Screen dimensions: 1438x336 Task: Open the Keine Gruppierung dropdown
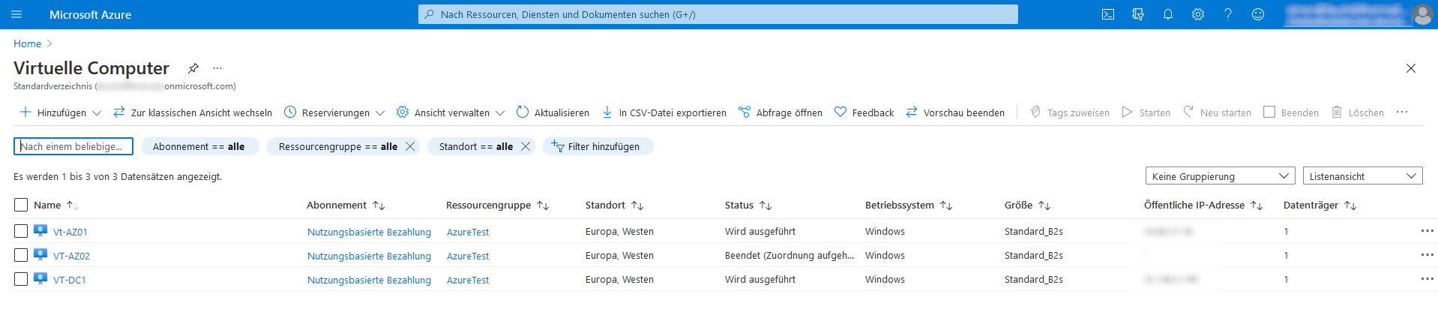(x=1220, y=176)
